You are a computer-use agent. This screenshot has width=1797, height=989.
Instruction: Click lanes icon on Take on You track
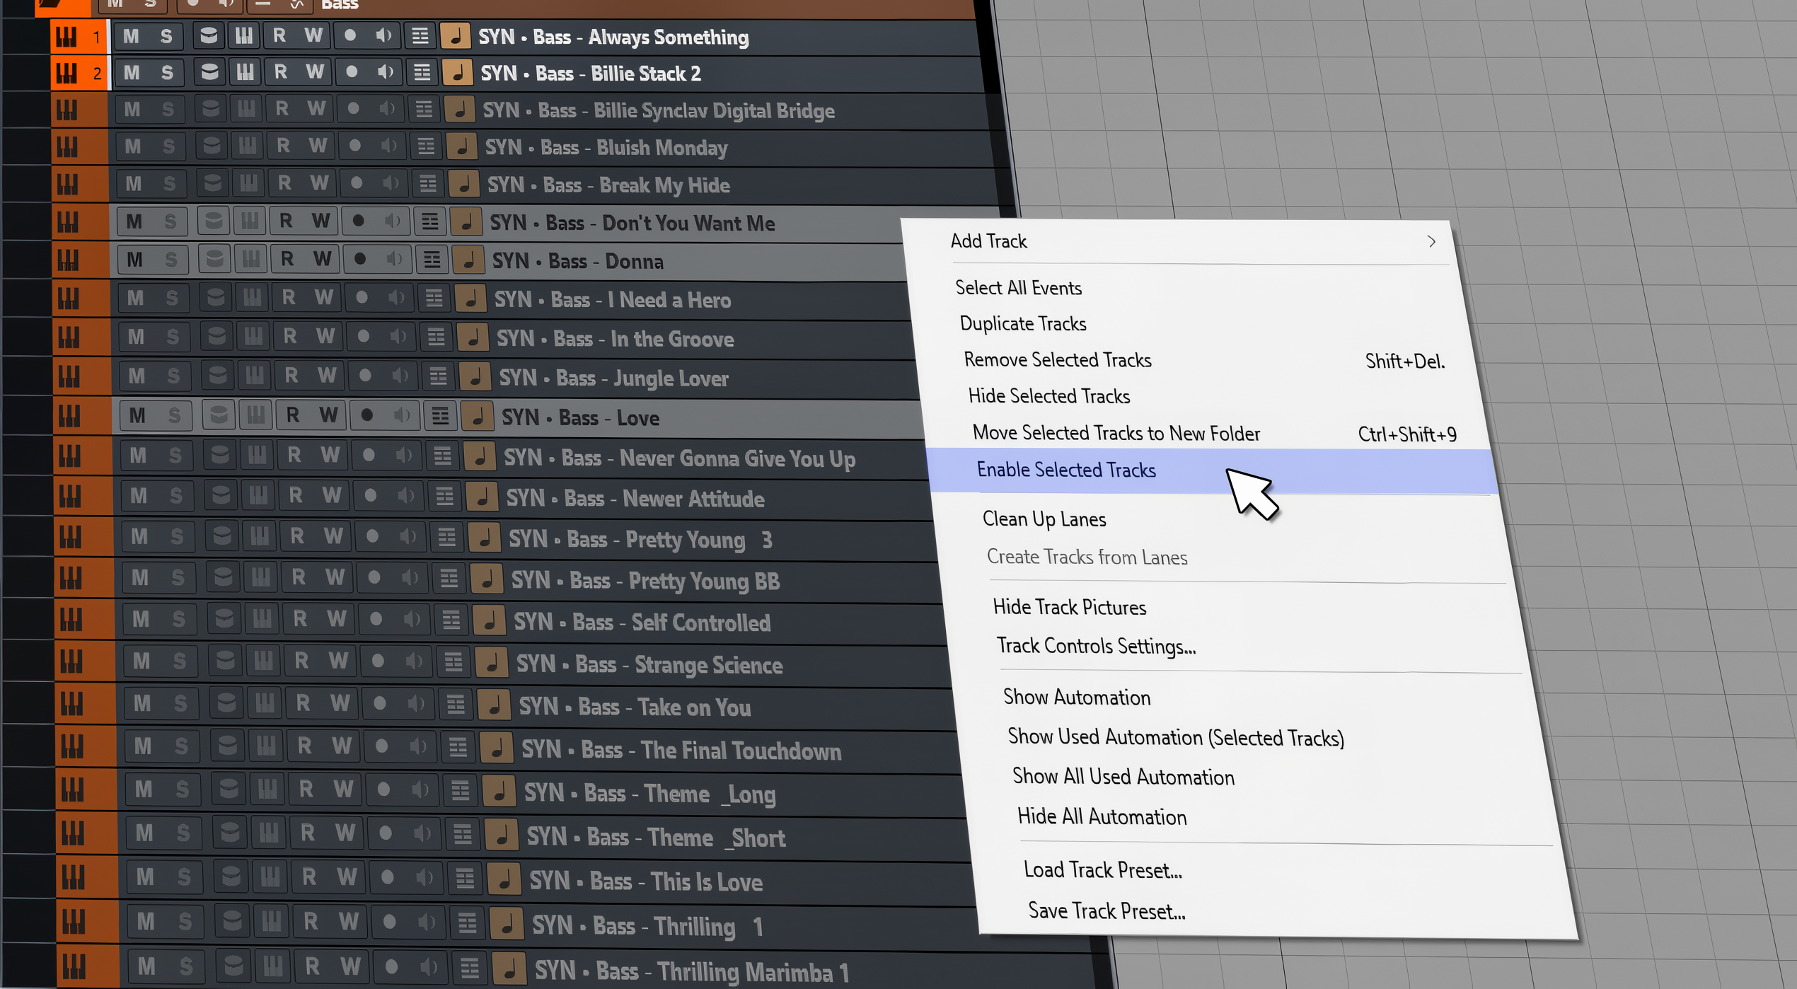point(456,705)
